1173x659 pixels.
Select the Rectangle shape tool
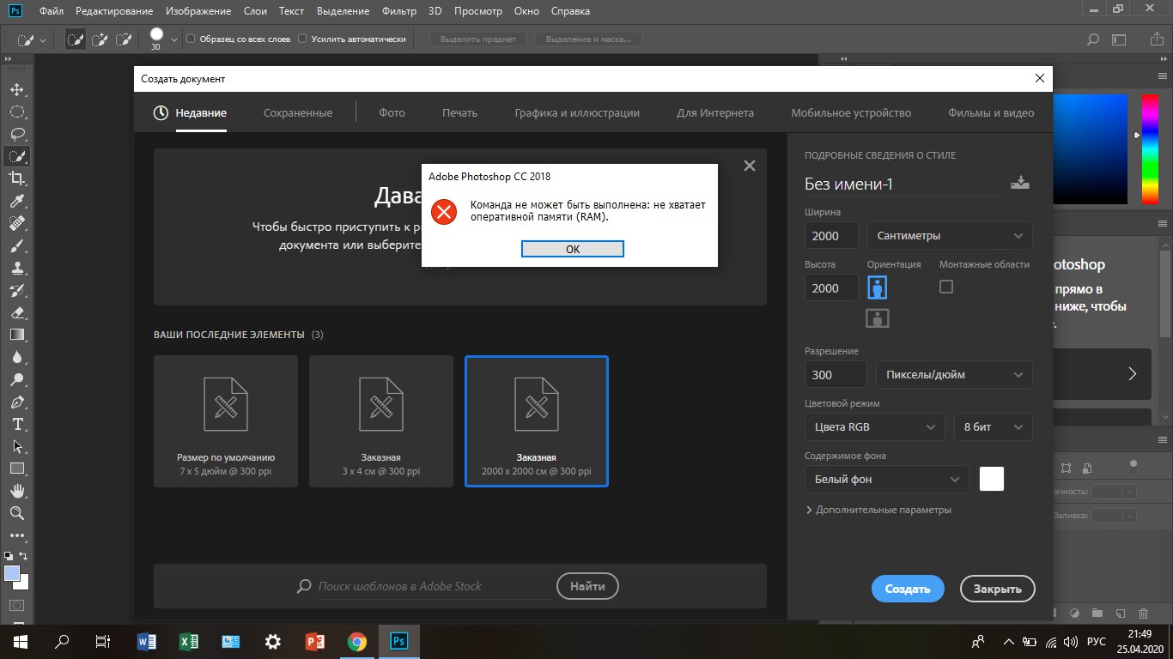pyautogui.click(x=16, y=469)
